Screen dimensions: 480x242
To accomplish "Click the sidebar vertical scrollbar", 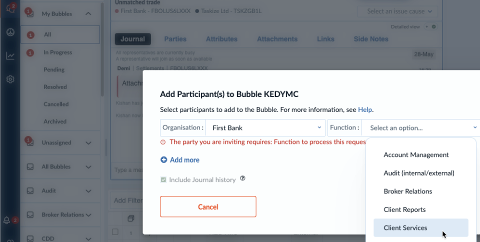I will pyautogui.click(x=102, y=49).
